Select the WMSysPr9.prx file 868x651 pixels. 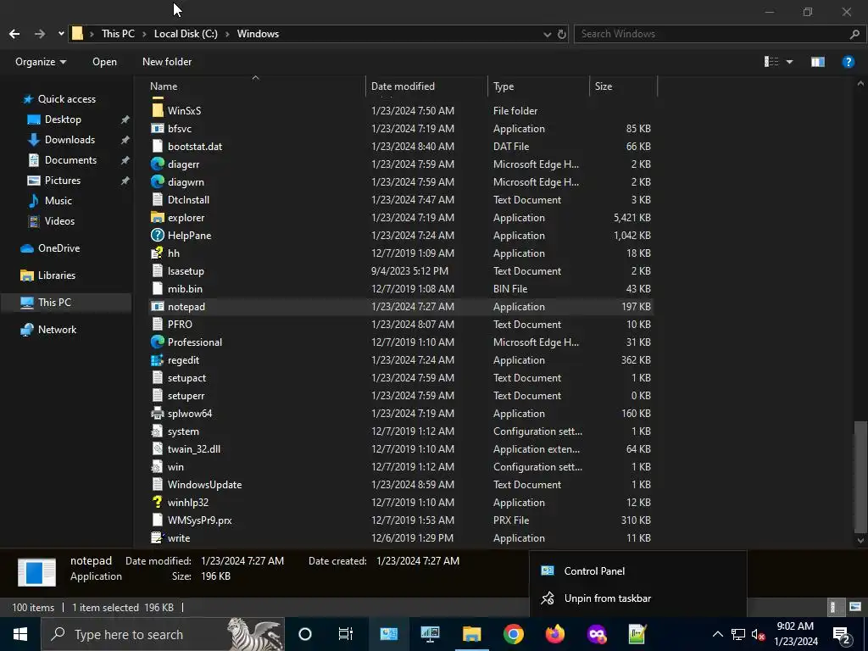pyautogui.click(x=199, y=520)
